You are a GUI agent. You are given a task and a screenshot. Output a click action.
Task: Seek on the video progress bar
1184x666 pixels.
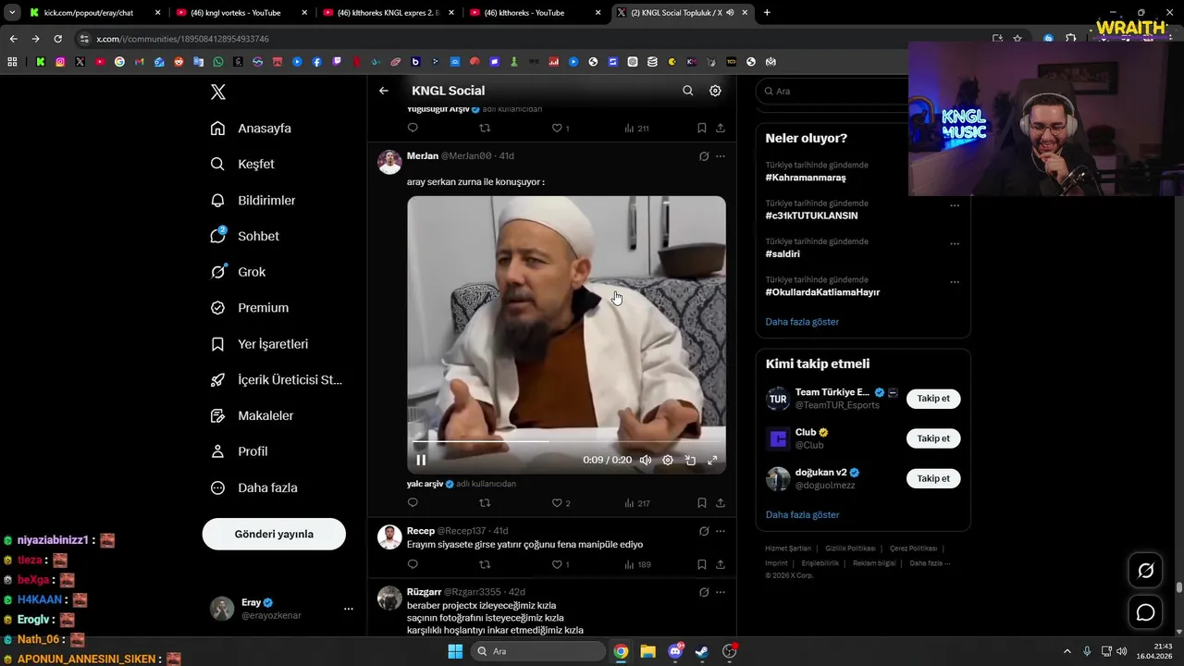[x=566, y=441]
